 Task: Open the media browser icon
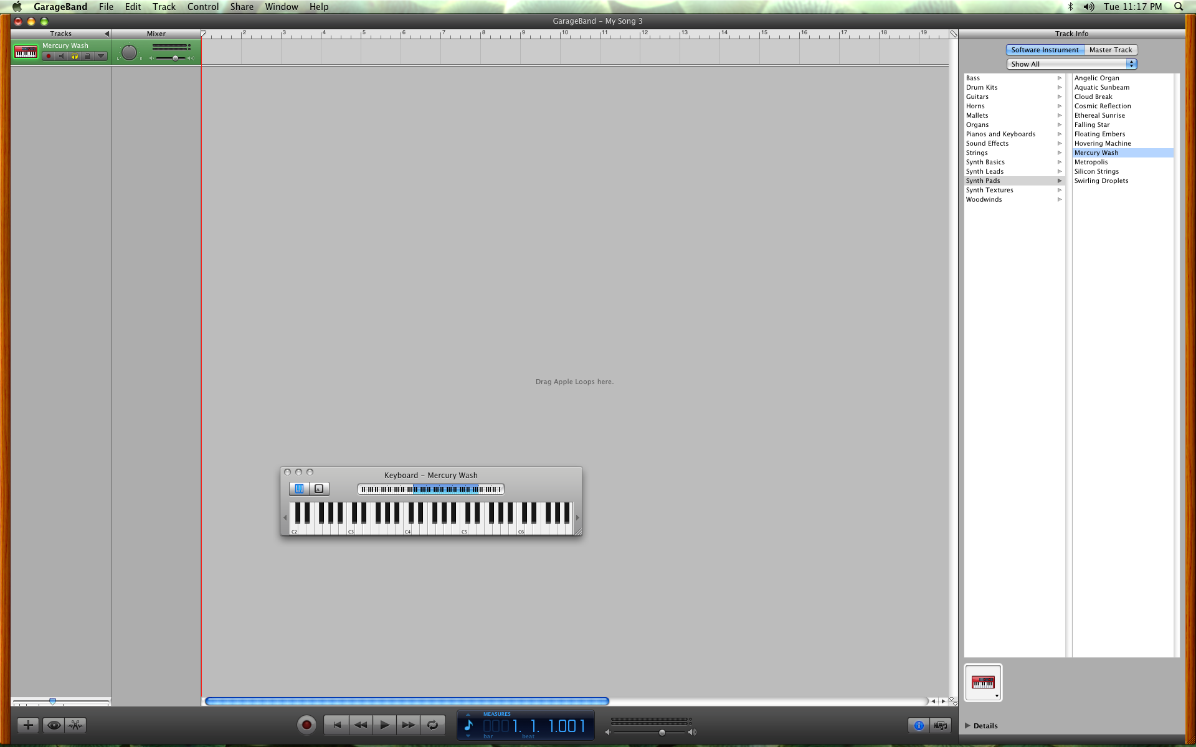tap(941, 725)
